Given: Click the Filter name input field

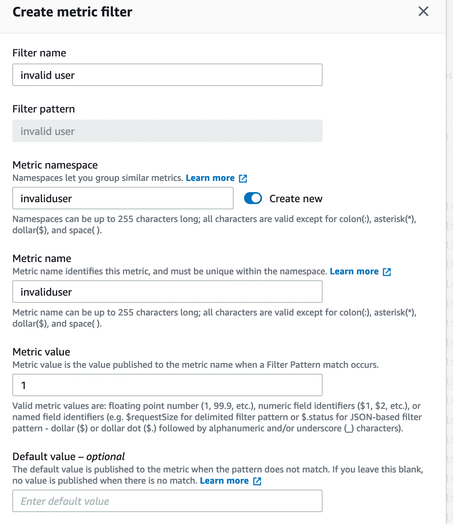Looking at the screenshot, I should point(167,75).
